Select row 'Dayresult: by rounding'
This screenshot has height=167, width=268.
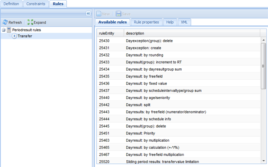179,55
